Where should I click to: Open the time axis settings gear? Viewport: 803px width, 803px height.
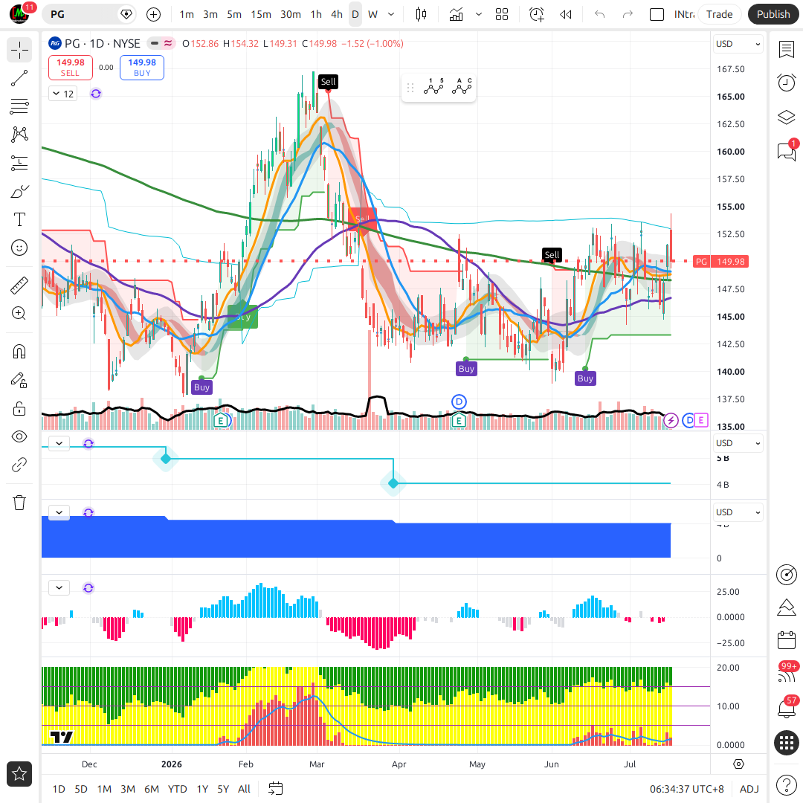click(738, 764)
